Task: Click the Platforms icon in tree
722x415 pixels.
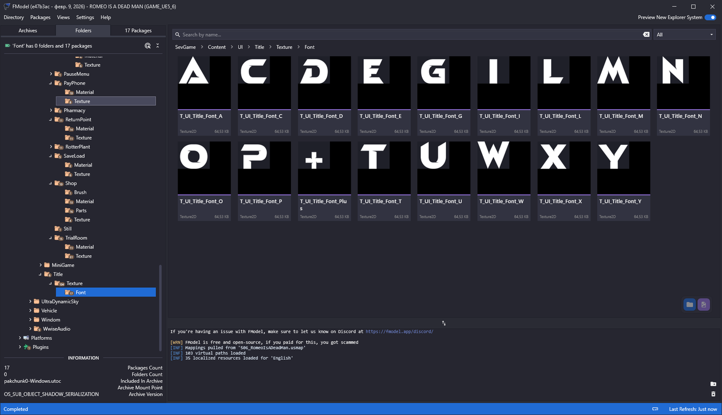Action: (x=26, y=338)
